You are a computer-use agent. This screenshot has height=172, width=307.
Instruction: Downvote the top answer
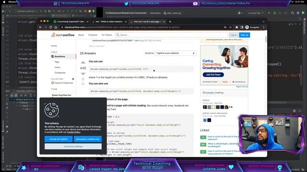click(x=83, y=74)
